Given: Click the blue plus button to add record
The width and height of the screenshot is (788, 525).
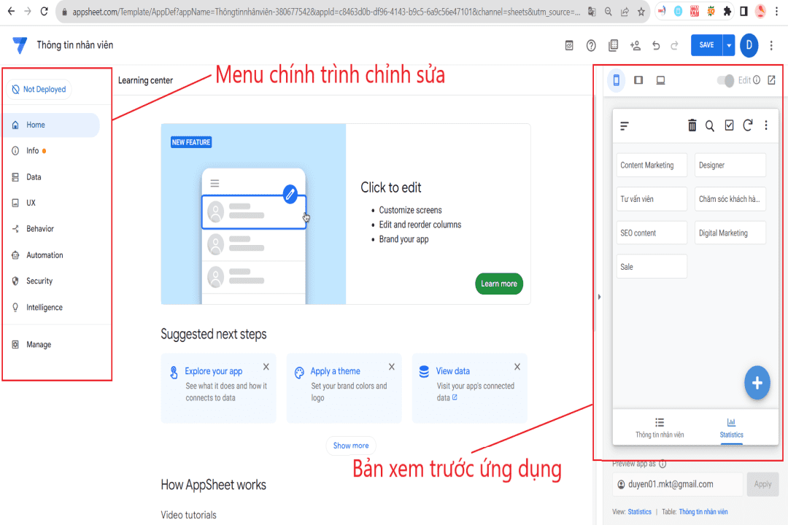Looking at the screenshot, I should point(757,383).
